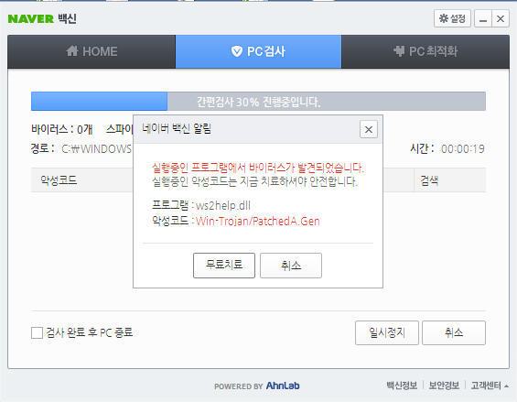
Task: Close the 네이버 백신 알림 dialog
Action: [x=369, y=129]
